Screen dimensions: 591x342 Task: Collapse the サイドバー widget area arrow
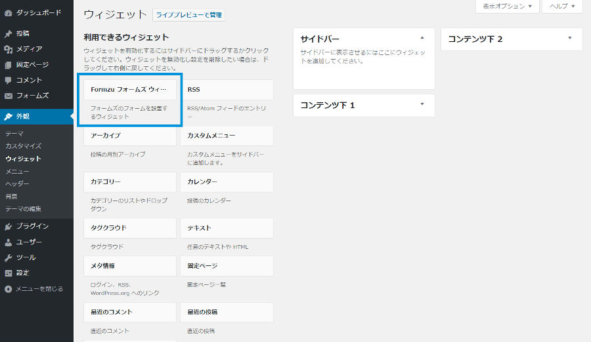[422, 38]
